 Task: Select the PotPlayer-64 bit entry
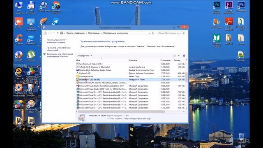tap(131, 76)
